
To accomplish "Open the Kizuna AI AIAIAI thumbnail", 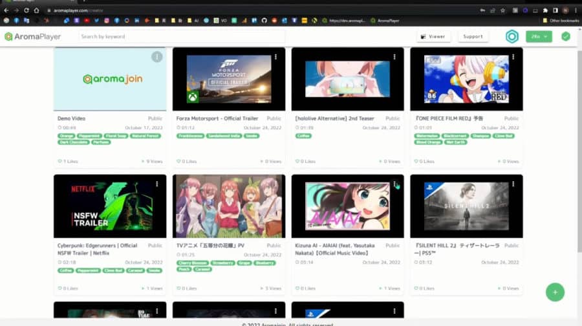I will pos(348,206).
